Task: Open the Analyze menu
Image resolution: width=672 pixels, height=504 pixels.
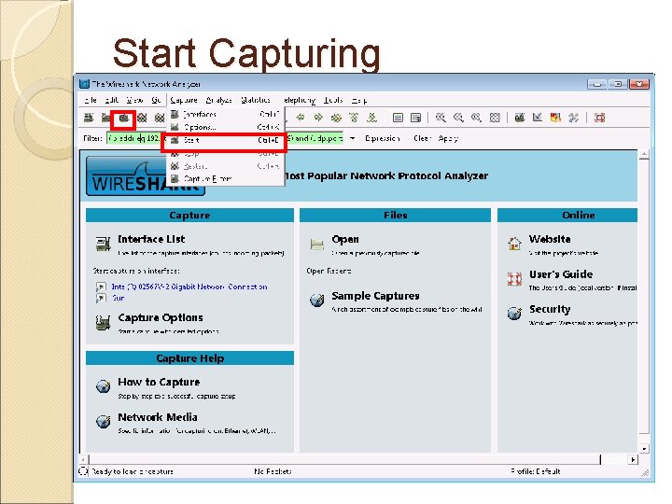Action: 218,100
